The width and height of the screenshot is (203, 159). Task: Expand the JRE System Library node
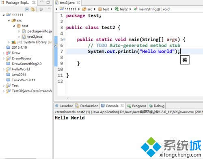9,42
